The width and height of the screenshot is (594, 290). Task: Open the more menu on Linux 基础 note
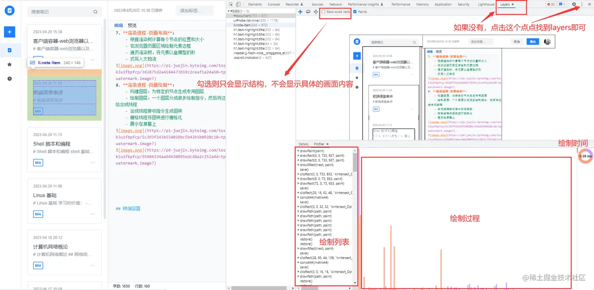tap(93, 214)
